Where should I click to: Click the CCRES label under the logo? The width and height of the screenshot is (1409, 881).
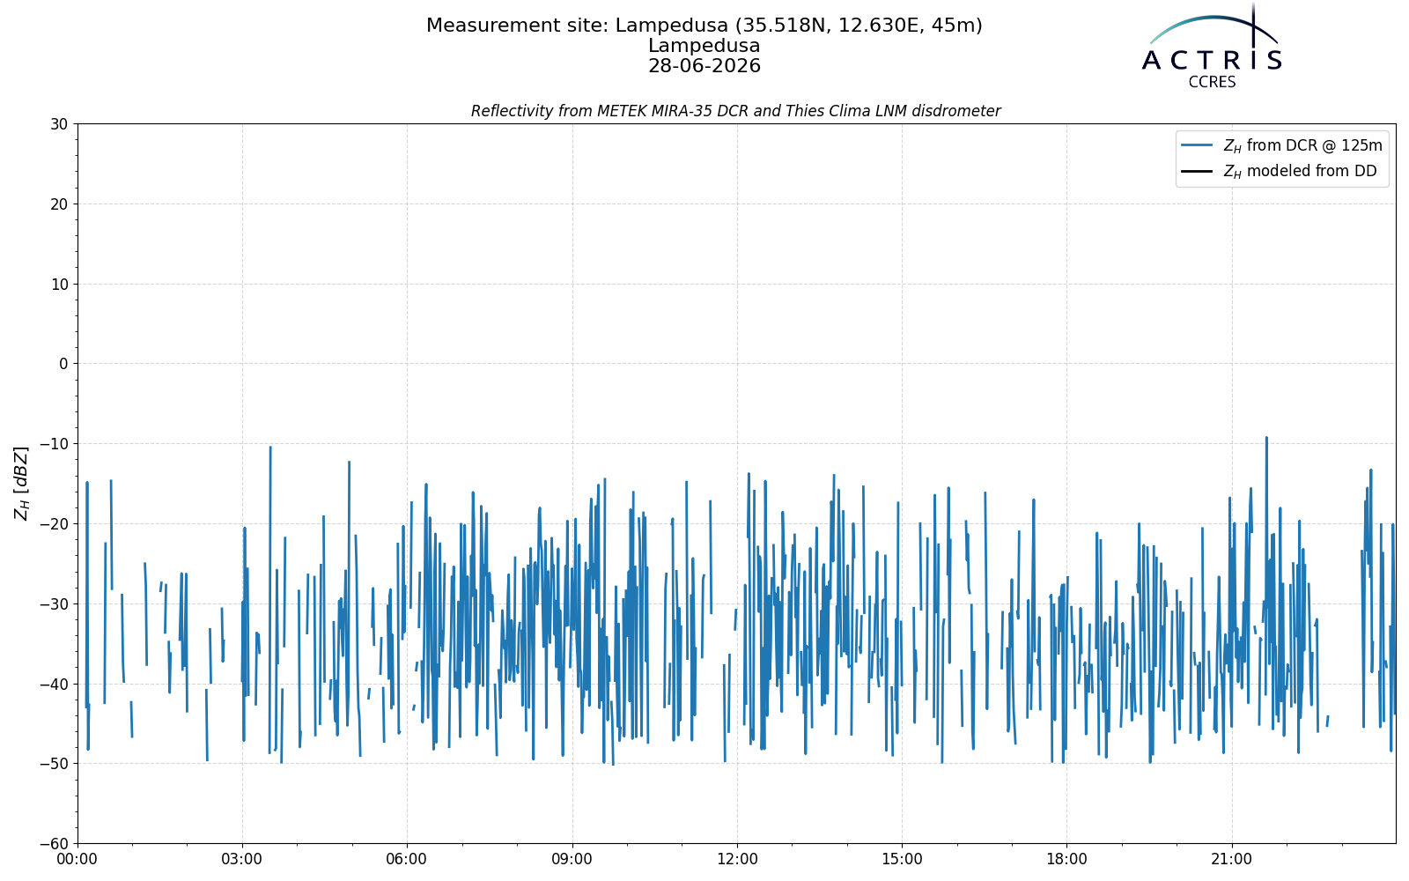coord(1212,82)
